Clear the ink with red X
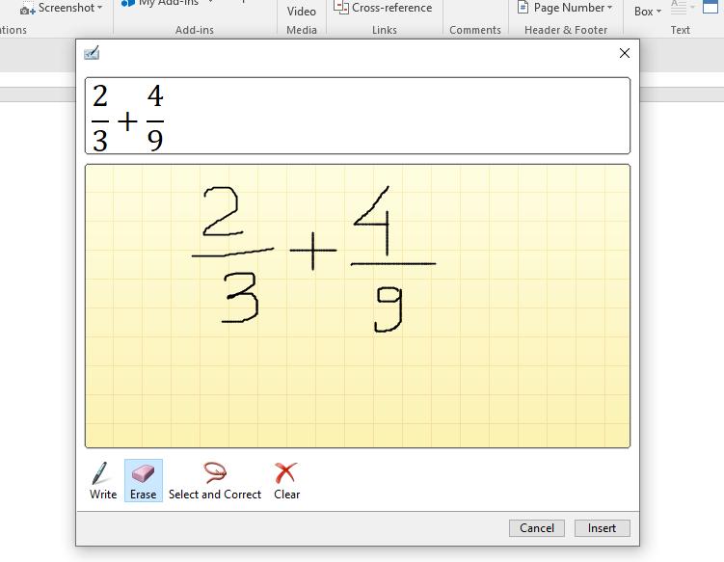 pos(286,481)
